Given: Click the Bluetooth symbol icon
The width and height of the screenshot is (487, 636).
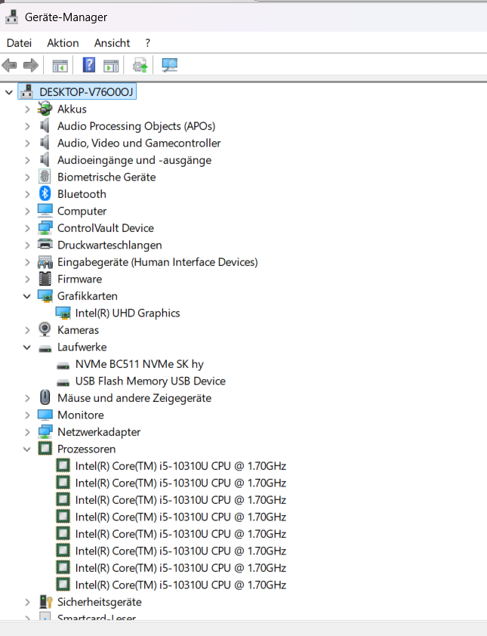Looking at the screenshot, I should point(45,193).
